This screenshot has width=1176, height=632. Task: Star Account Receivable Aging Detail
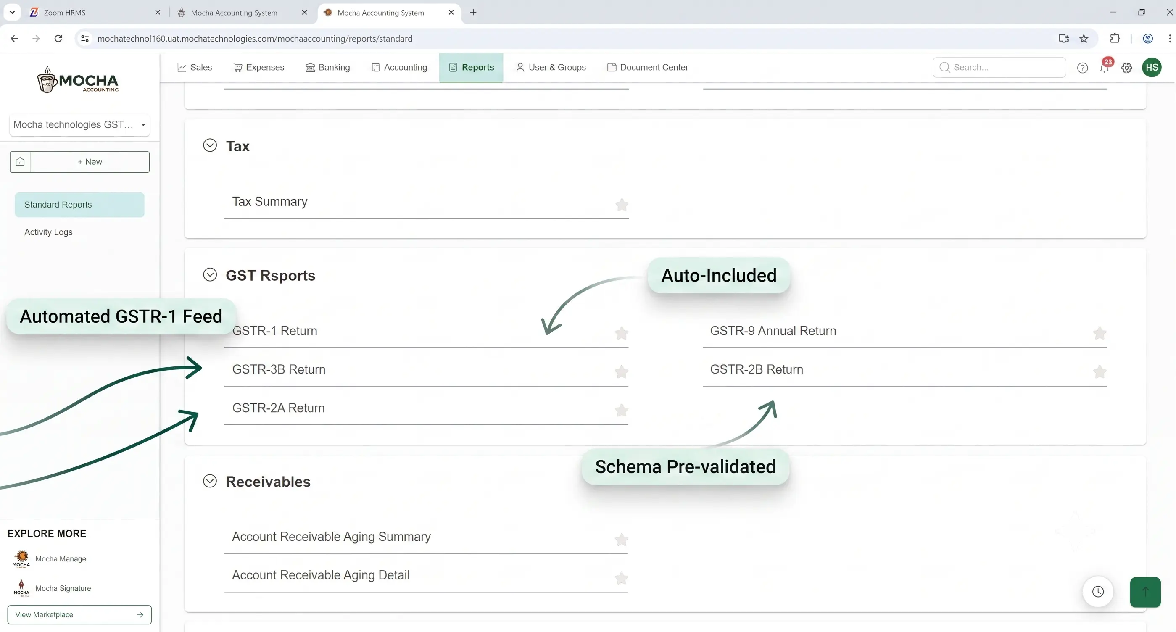point(621,578)
